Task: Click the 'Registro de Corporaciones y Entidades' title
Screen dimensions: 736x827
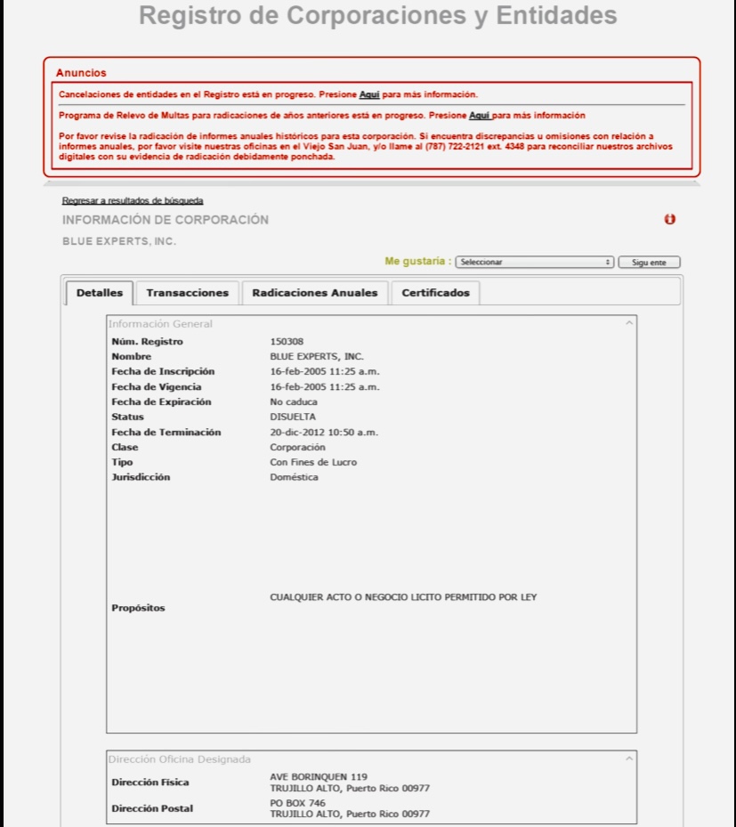Action: pyautogui.click(x=378, y=16)
